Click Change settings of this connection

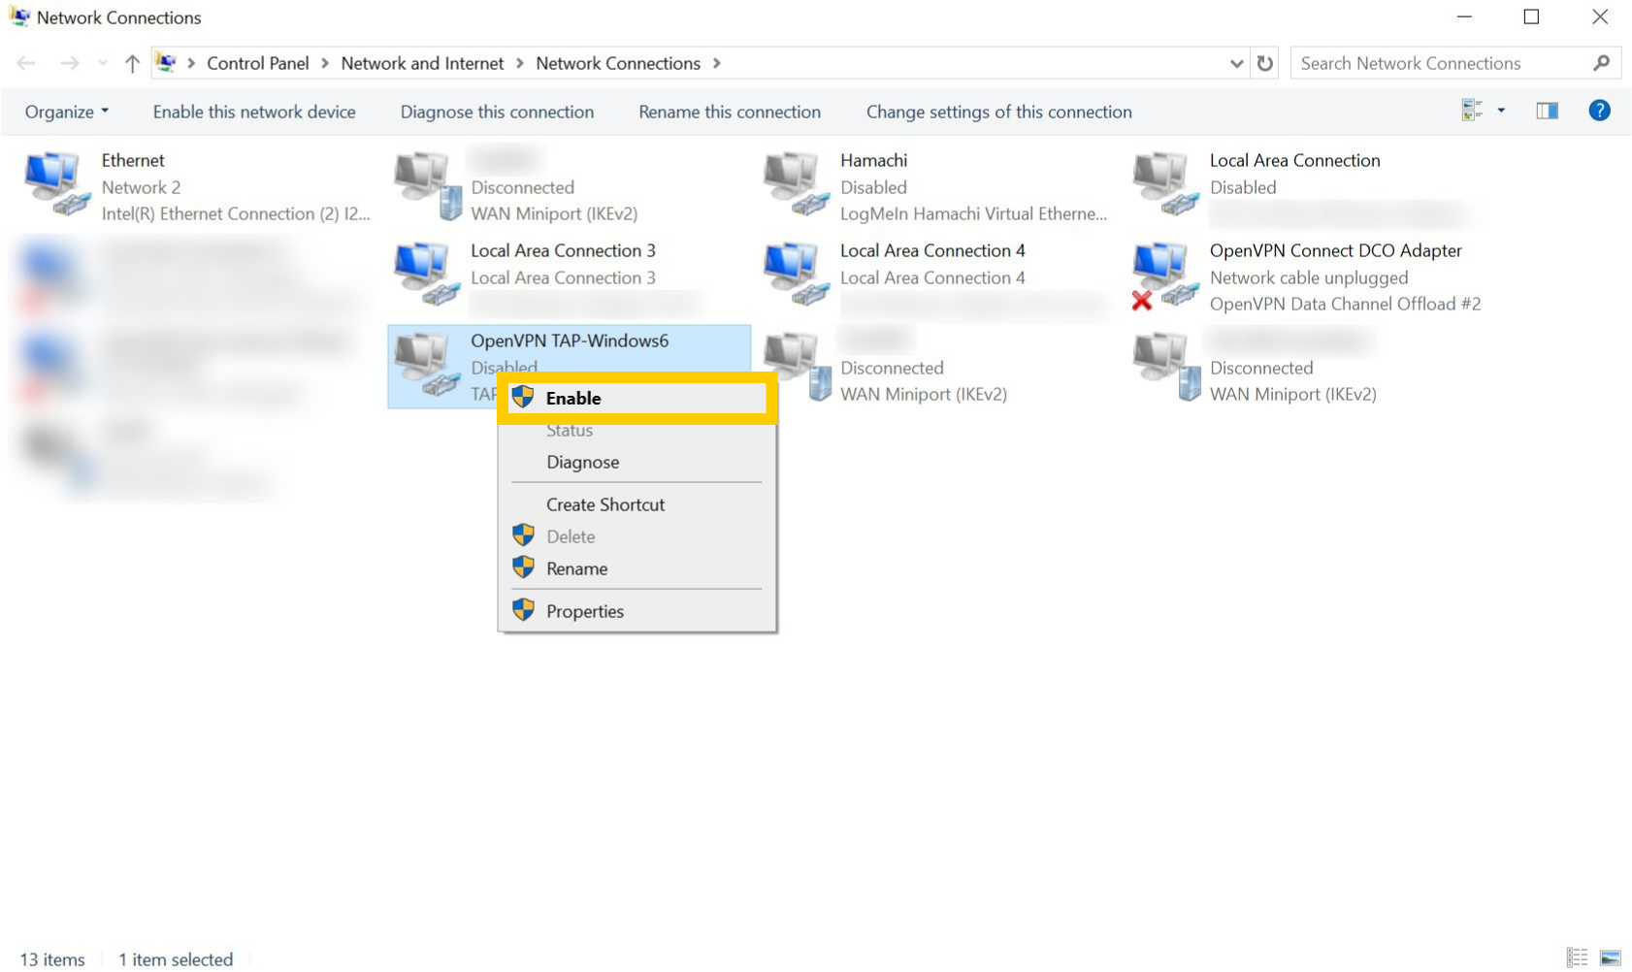click(x=998, y=112)
